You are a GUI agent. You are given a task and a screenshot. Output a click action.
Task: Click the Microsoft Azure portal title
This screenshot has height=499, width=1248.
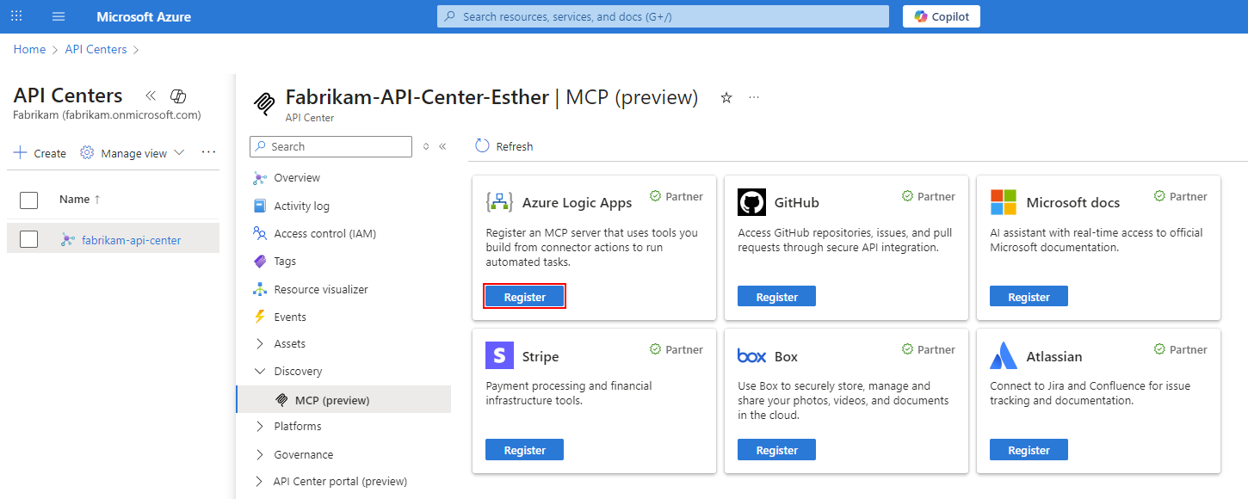coord(144,16)
